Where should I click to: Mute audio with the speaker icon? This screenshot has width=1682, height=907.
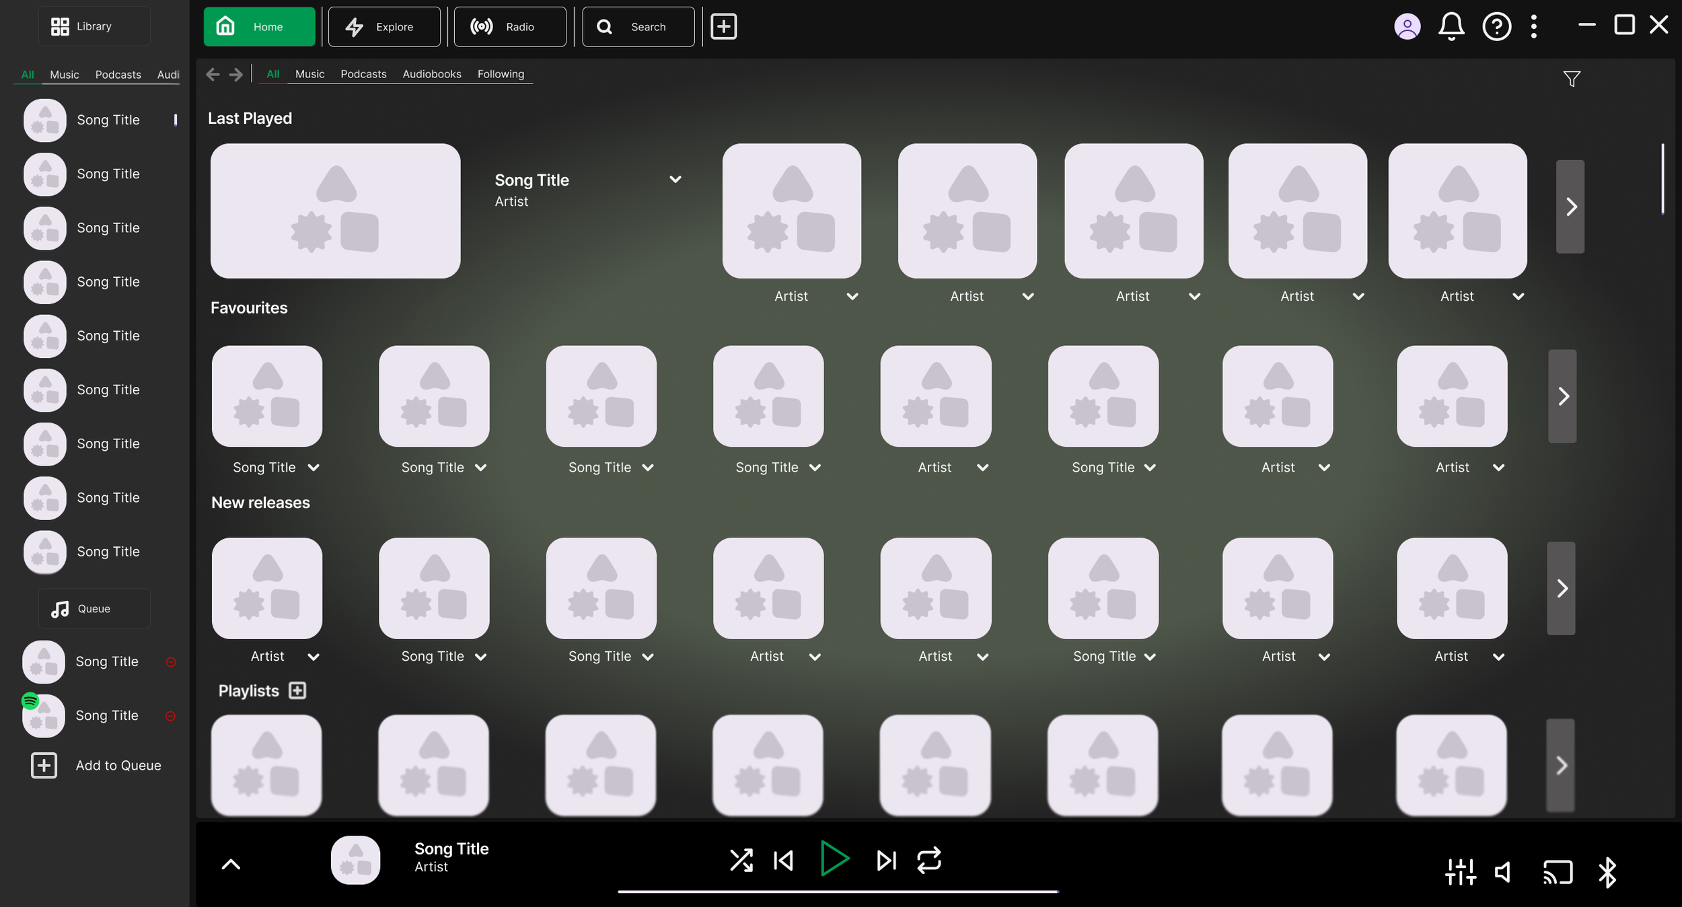click(x=1503, y=873)
